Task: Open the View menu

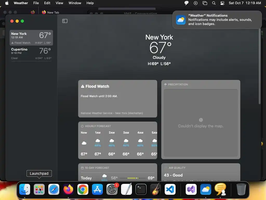Action: point(59,3)
